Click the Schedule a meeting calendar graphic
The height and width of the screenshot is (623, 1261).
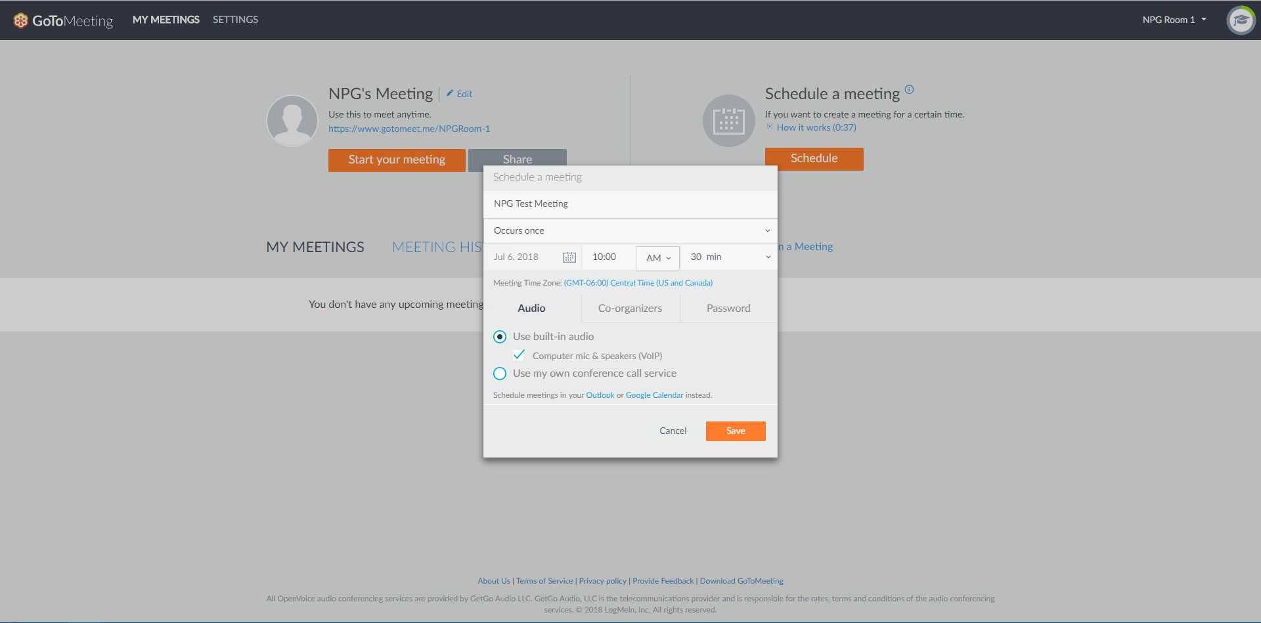tap(729, 121)
